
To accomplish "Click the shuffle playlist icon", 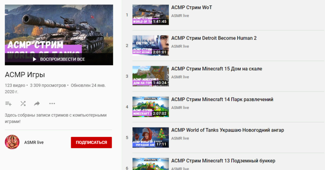I will [23, 104].
